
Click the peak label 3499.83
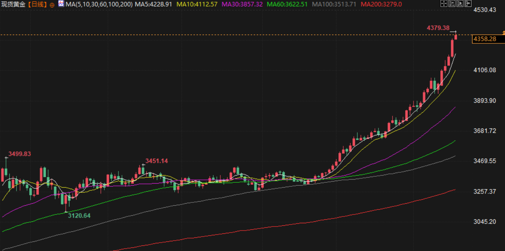pyautogui.click(x=20, y=154)
